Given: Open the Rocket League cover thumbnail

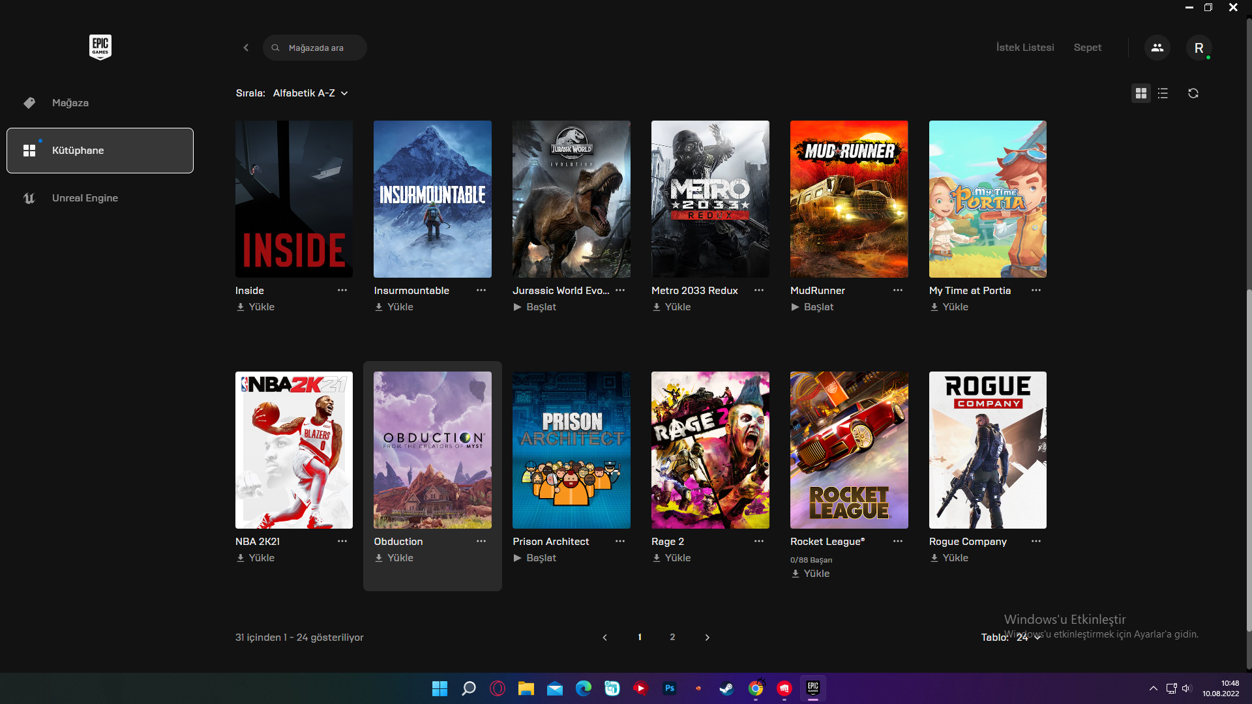Looking at the screenshot, I should 849,450.
